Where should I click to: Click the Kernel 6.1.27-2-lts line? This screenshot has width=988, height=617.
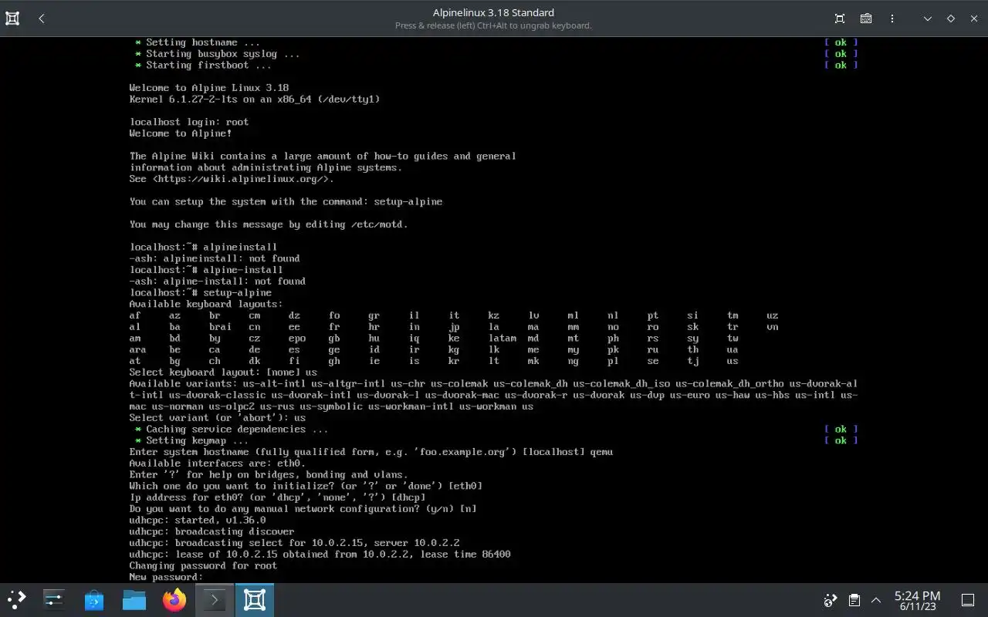click(255, 99)
